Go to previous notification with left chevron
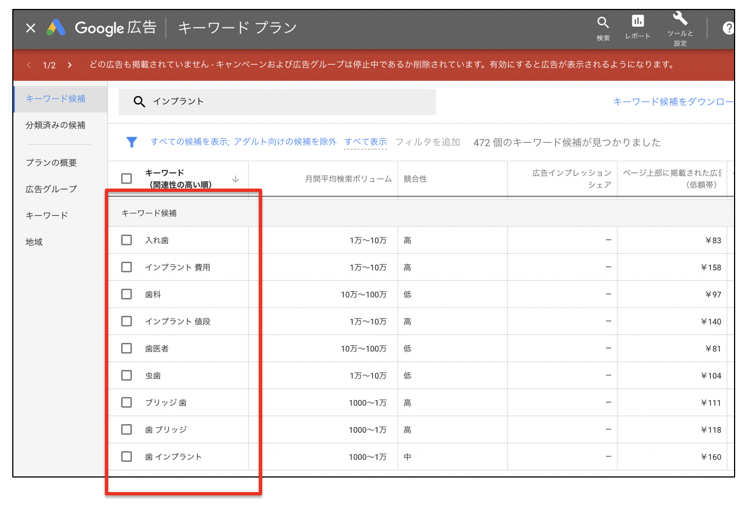753x511 pixels. pyautogui.click(x=29, y=65)
